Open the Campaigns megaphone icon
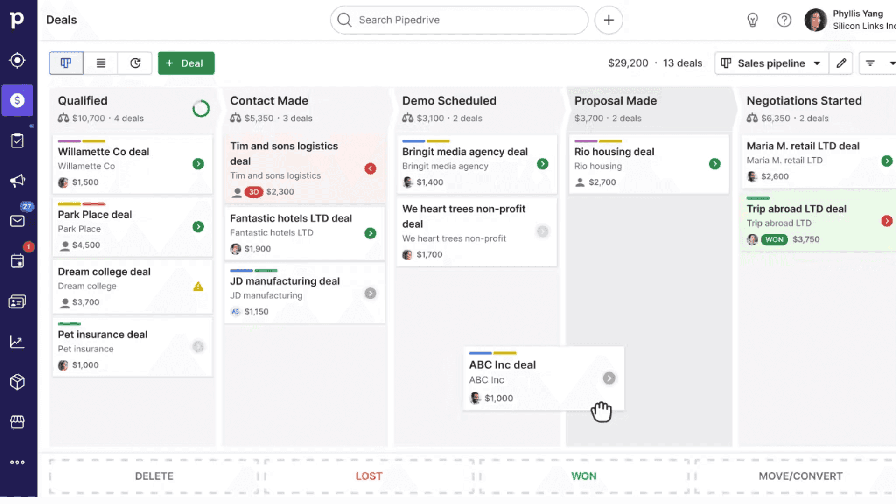896x504 pixels. coord(17,181)
